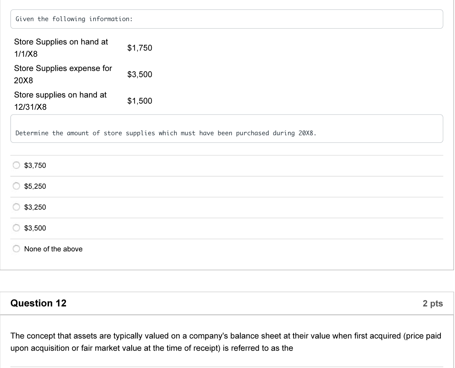Viewport: 455px width, 368px height.
Task: Click the '$3,750' answer label text
Action: (x=35, y=165)
